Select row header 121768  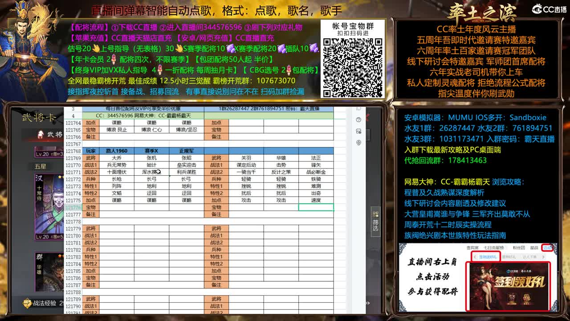(x=73, y=151)
